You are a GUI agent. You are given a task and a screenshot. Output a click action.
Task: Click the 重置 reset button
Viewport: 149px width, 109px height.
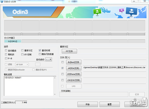pos(109,104)
